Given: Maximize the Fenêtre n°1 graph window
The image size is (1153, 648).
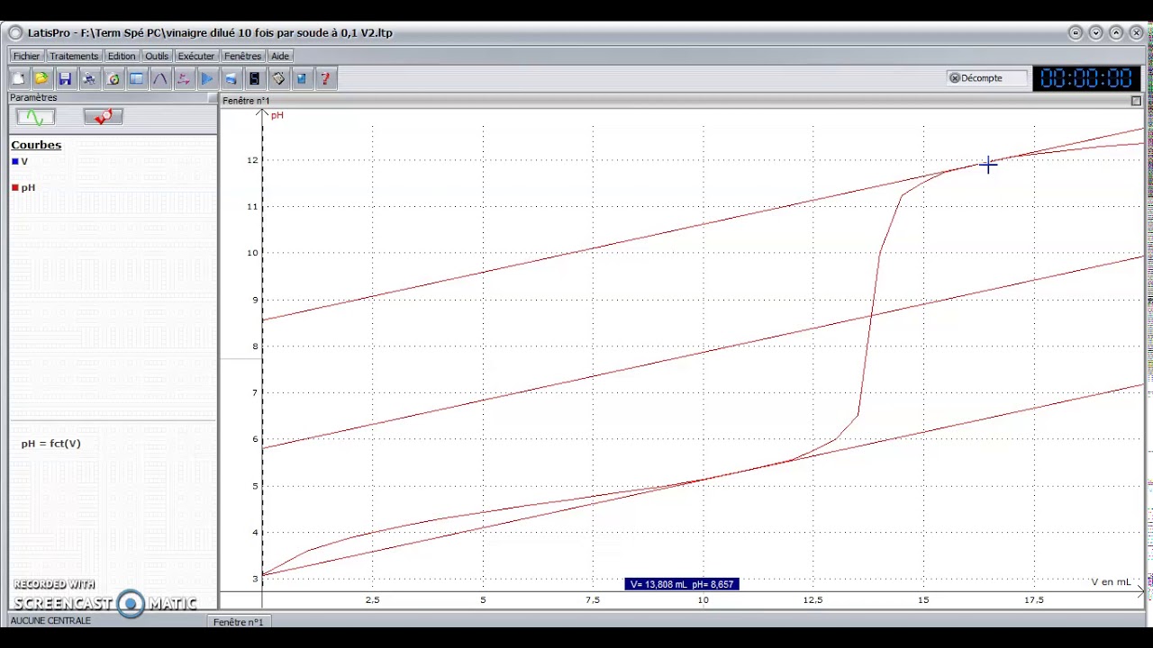Looking at the screenshot, I should (1136, 101).
